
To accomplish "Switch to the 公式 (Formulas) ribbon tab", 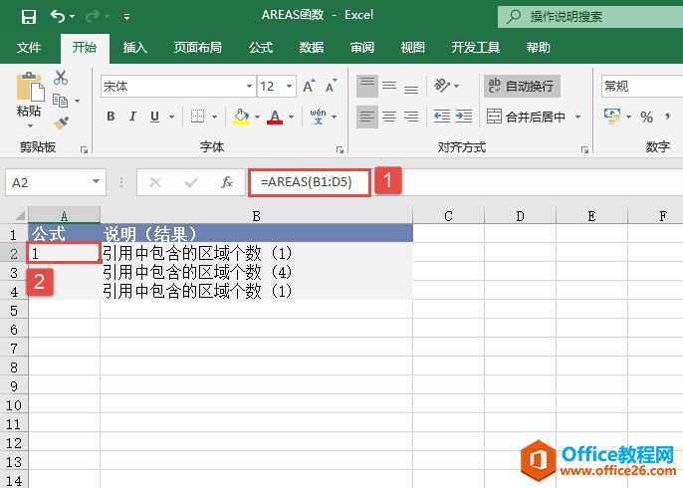I will 260,47.
